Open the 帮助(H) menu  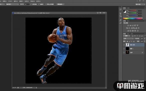[x=38, y=1]
